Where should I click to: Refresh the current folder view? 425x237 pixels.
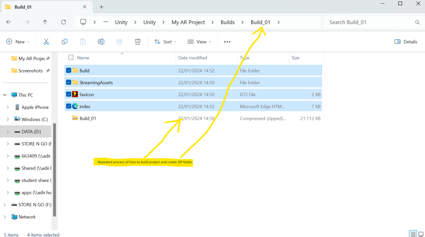(64, 22)
